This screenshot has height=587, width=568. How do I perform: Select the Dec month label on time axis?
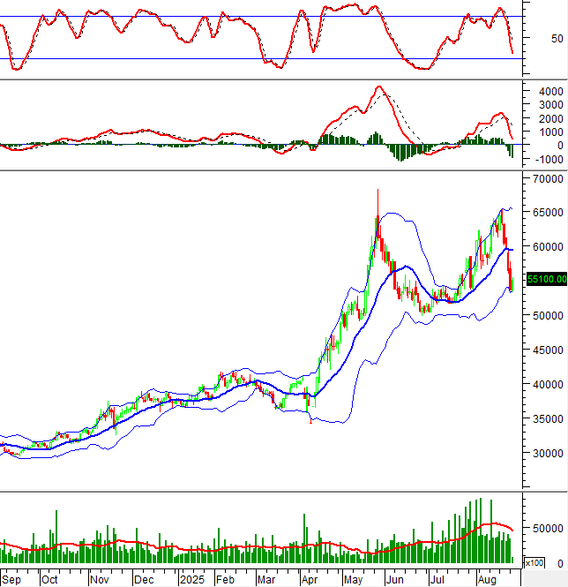pos(144,580)
